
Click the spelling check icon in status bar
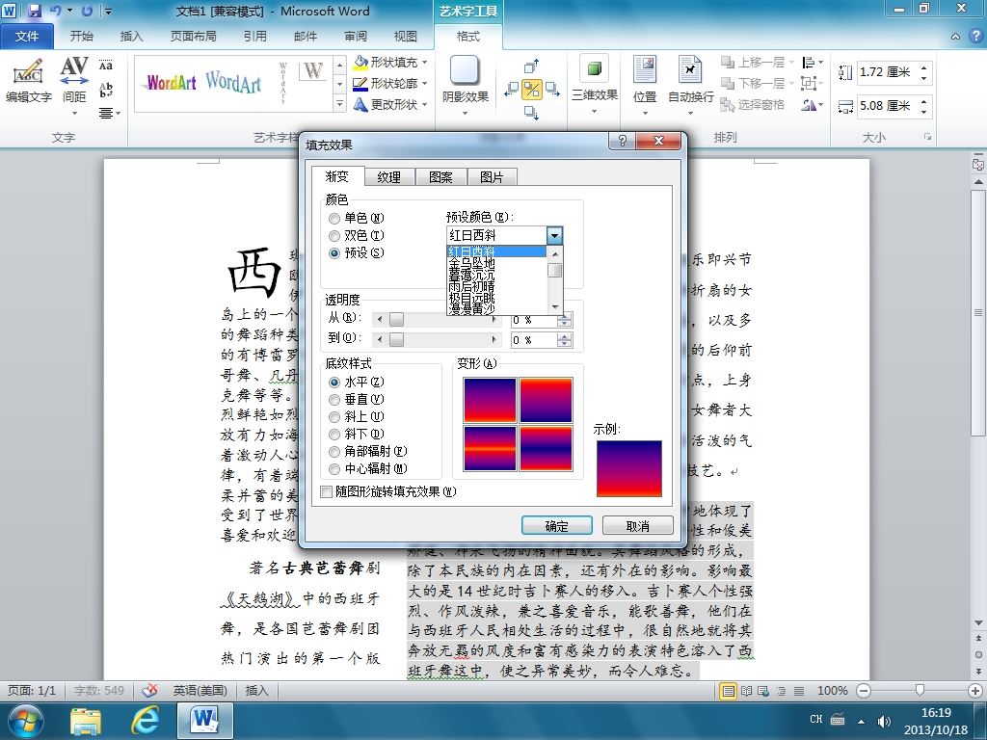click(x=149, y=691)
